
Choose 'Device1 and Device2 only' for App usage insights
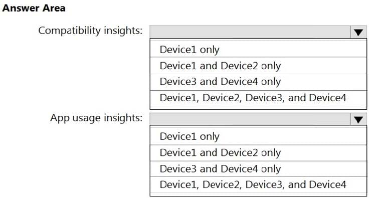pyautogui.click(x=258, y=152)
